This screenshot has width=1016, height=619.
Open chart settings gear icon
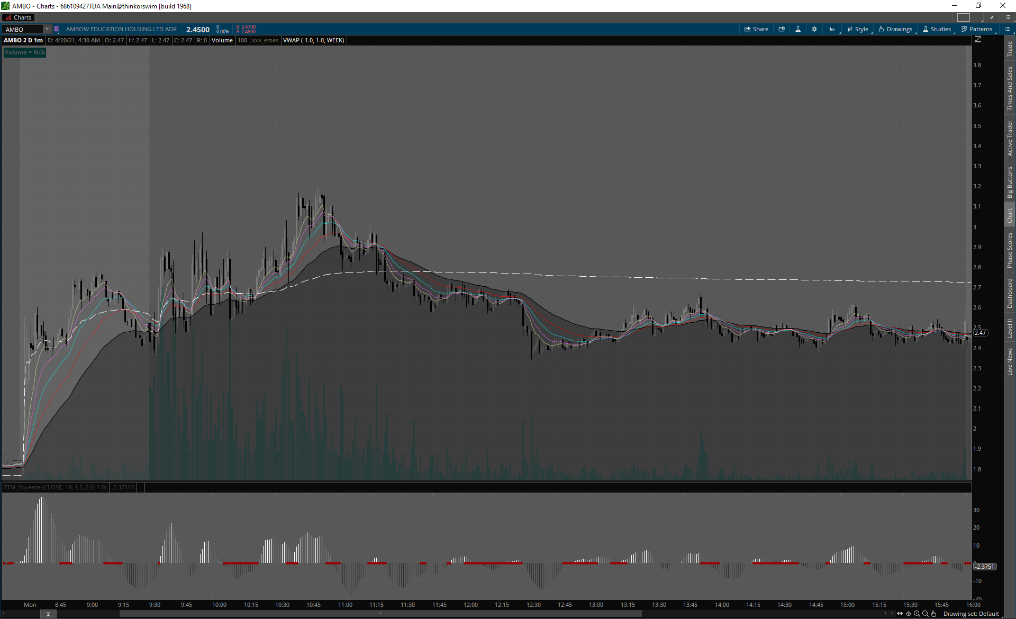814,29
